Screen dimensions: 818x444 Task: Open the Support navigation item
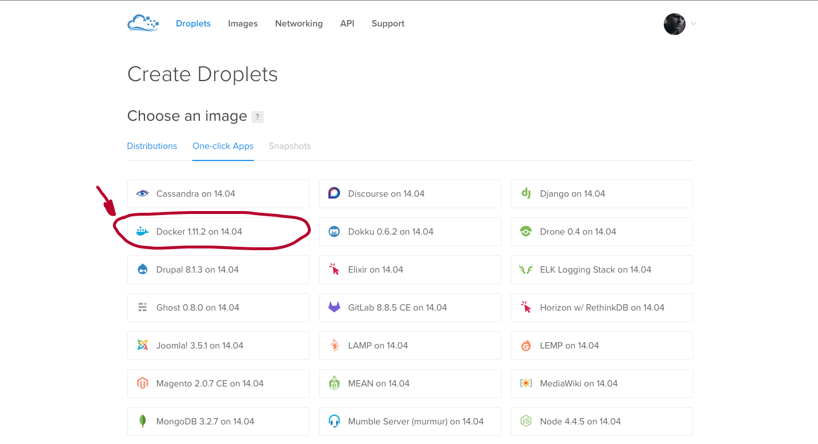click(x=388, y=24)
